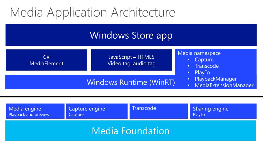
Task: Click PlayTo subtitle under Sharing engine
Action: 199,115
